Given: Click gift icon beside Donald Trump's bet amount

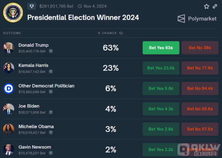Looking at the screenshot, I should coord(51,51).
